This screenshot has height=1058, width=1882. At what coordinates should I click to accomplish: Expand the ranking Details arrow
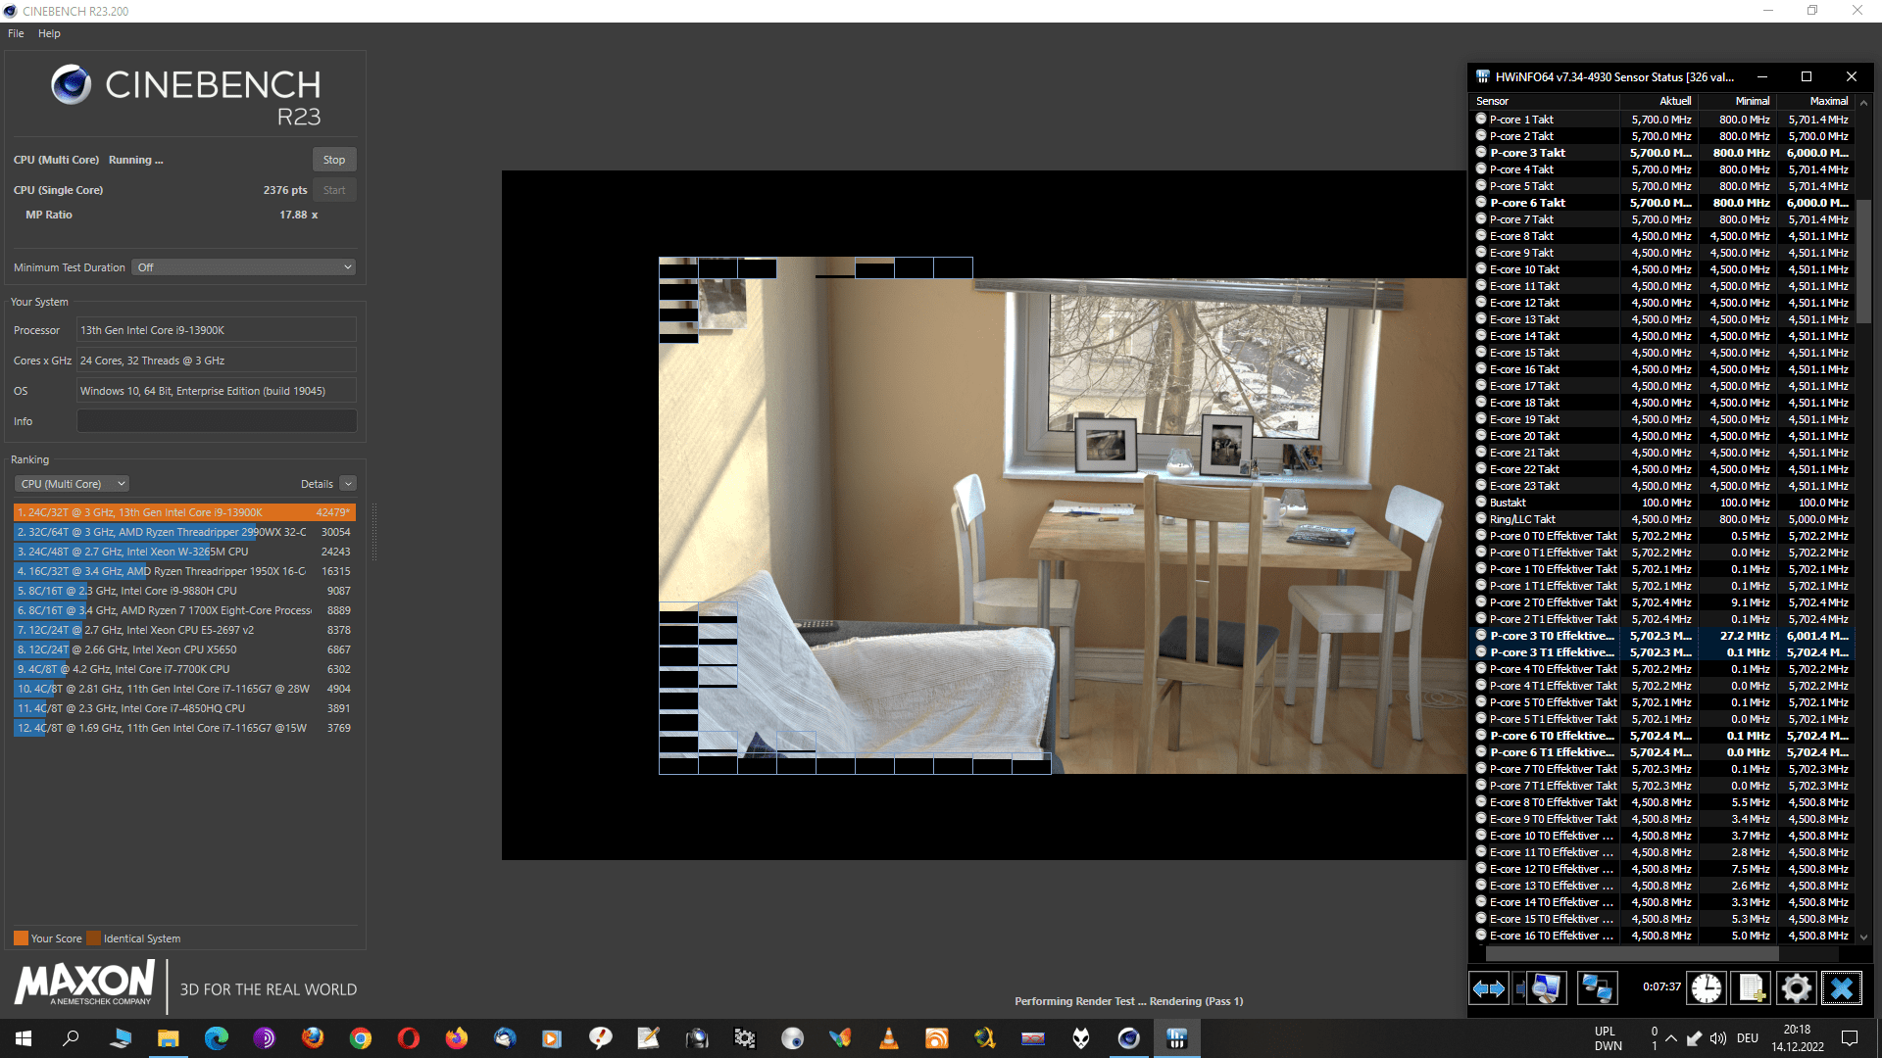click(x=348, y=484)
